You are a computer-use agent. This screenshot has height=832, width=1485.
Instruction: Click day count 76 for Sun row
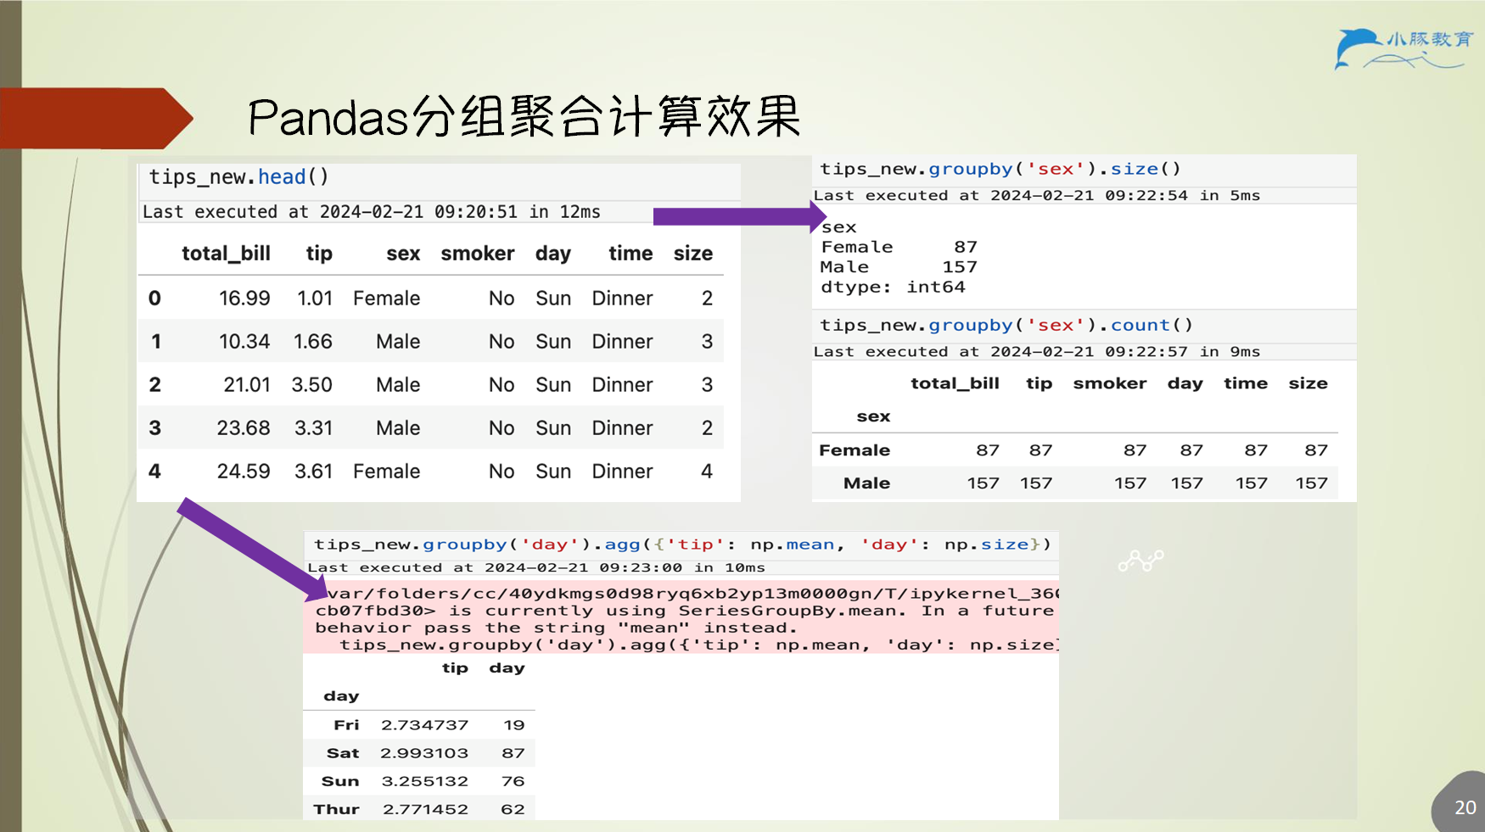pos(513,781)
